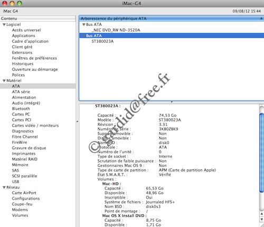Click the horizontal pane splitter handle
This screenshot has height=227, width=264.
pos(172,102)
